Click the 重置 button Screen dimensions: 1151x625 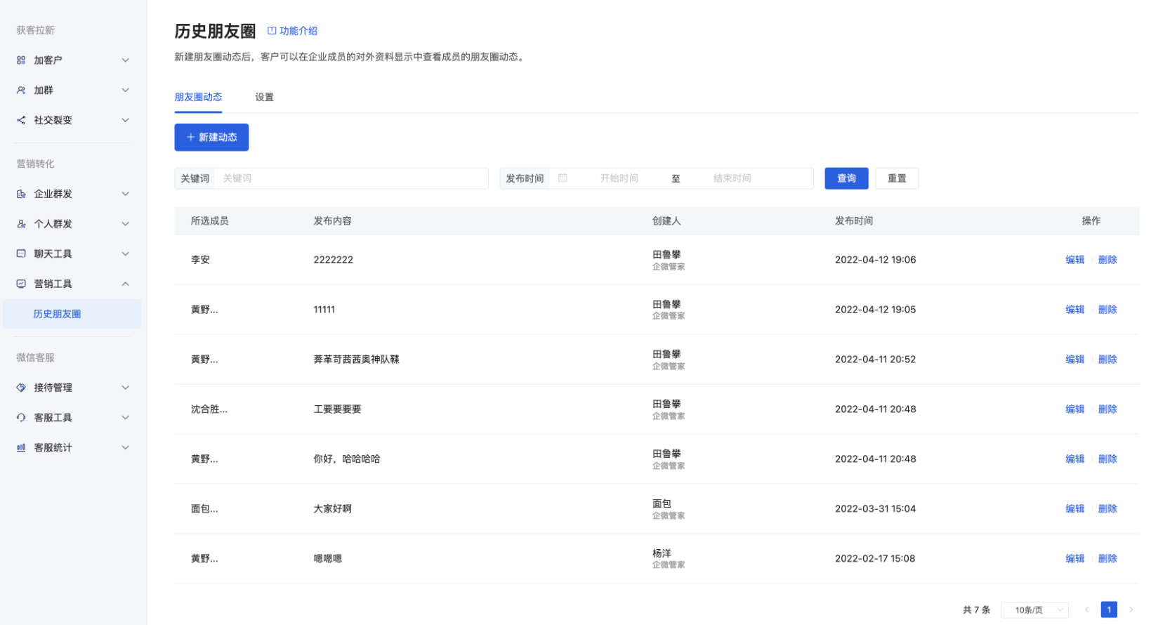click(x=897, y=178)
